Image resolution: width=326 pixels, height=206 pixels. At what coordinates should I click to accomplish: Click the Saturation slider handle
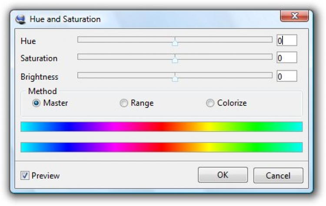pyautogui.click(x=175, y=59)
